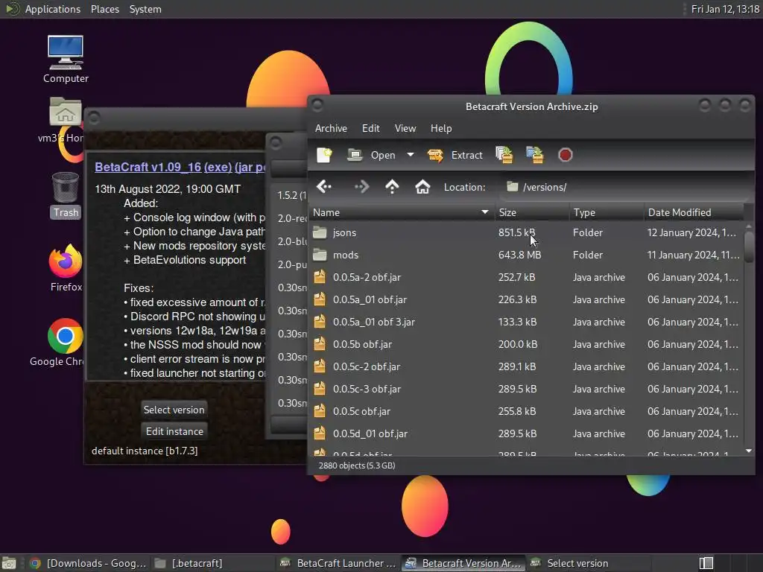Click the Add files toolbar icon
The height and width of the screenshot is (572, 763).
coord(504,155)
